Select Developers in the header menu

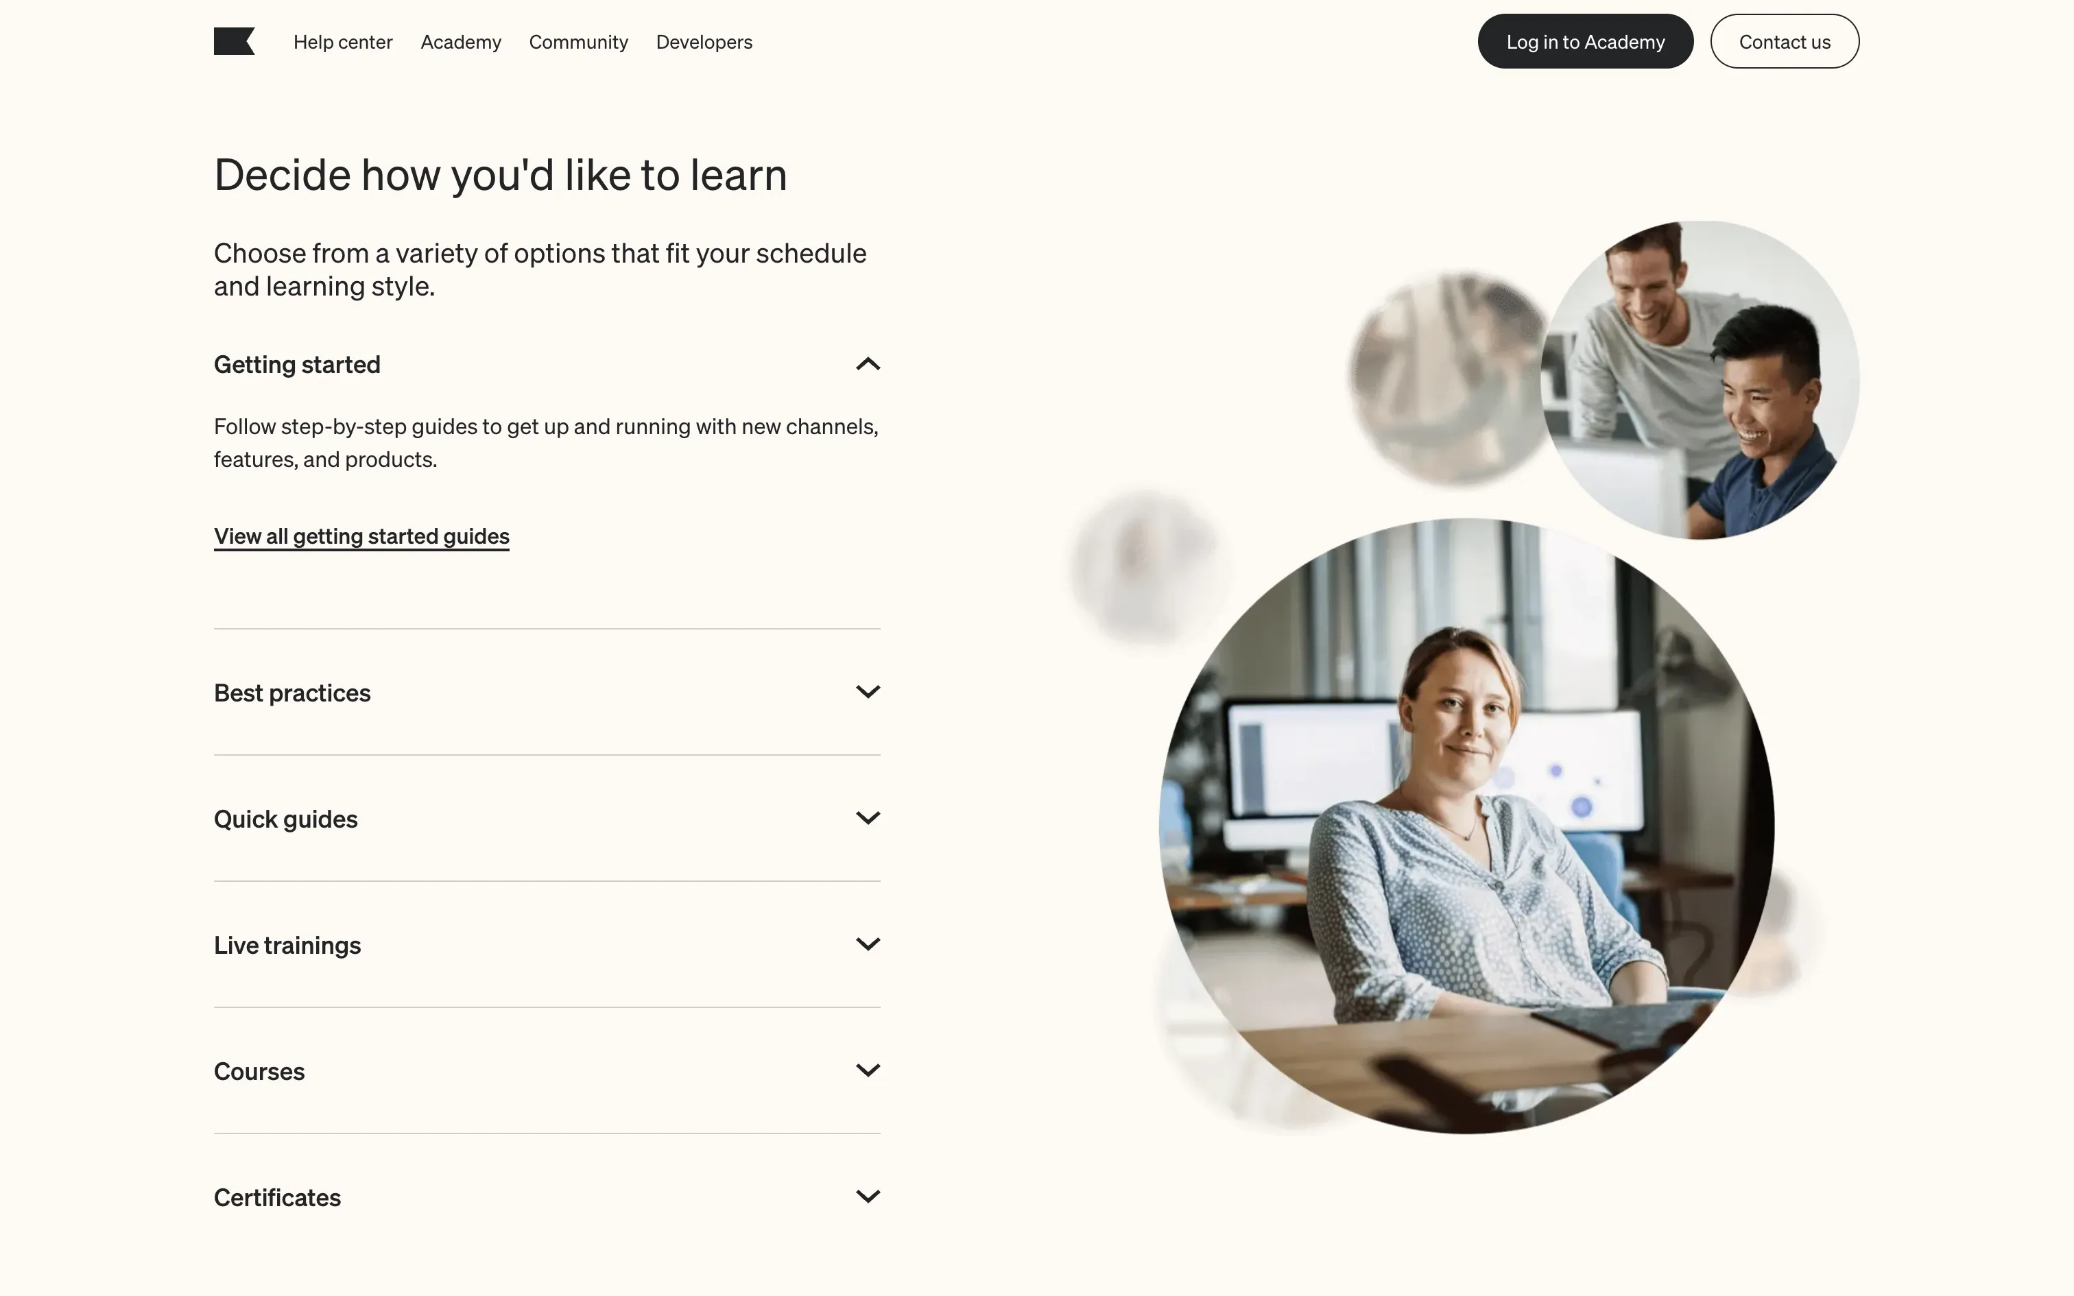tap(704, 42)
